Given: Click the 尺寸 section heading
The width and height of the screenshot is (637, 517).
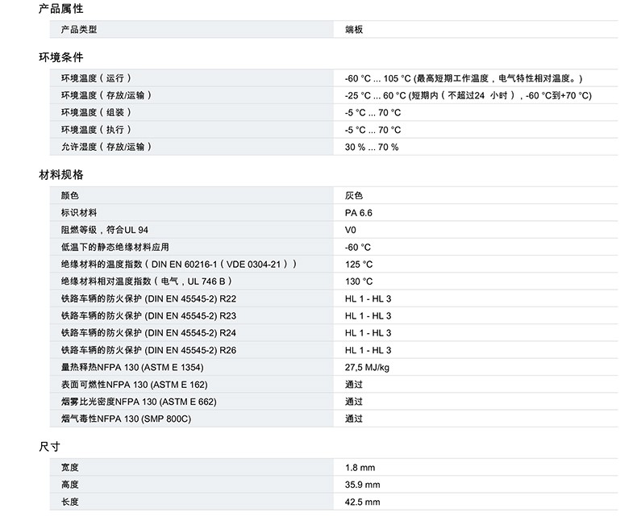Looking at the screenshot, I should pos(50,446).
